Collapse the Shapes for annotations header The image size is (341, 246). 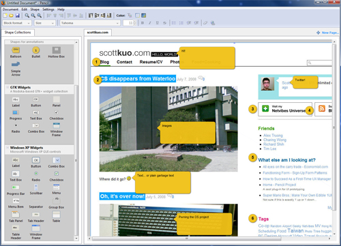(39, 42)
